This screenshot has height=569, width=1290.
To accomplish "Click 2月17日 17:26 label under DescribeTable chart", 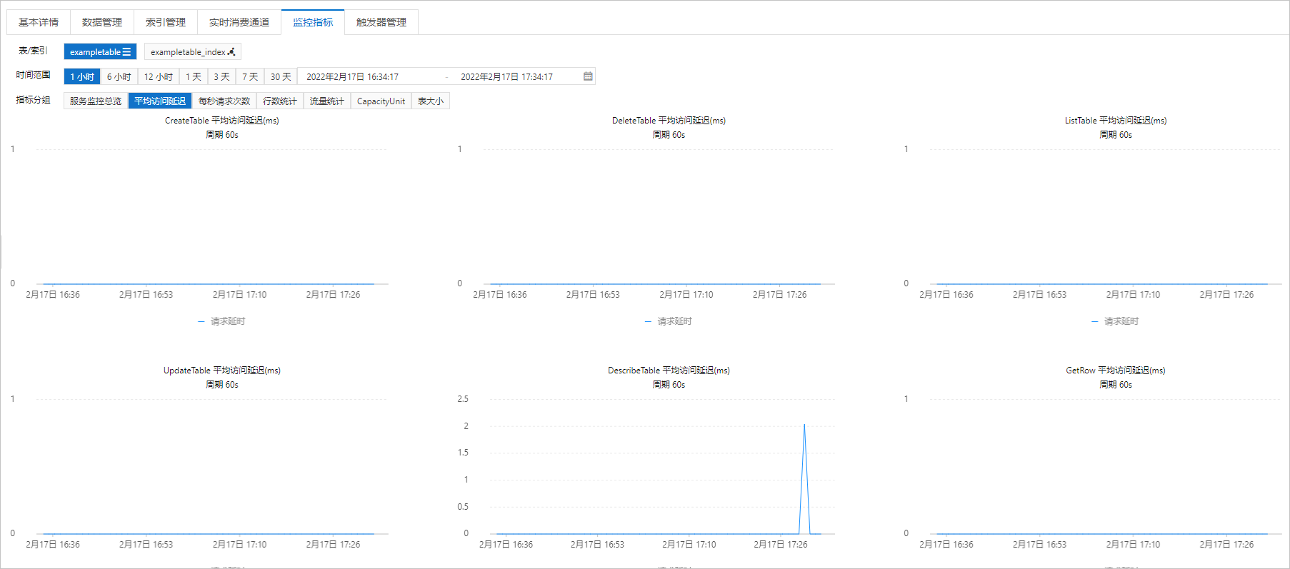I will click(781, 545).
